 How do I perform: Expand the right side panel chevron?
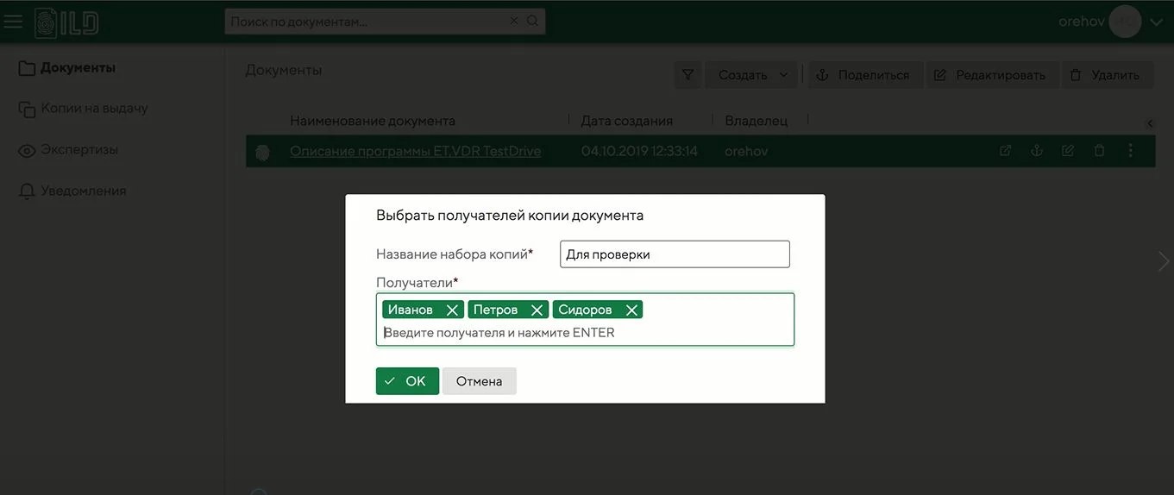1164,261
